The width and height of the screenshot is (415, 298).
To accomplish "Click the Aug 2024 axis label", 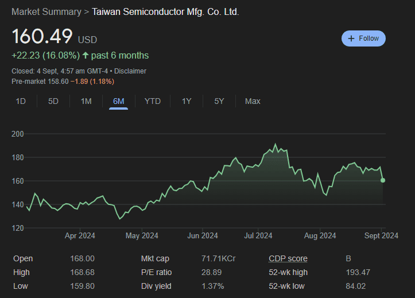I will tap(320, 236).
